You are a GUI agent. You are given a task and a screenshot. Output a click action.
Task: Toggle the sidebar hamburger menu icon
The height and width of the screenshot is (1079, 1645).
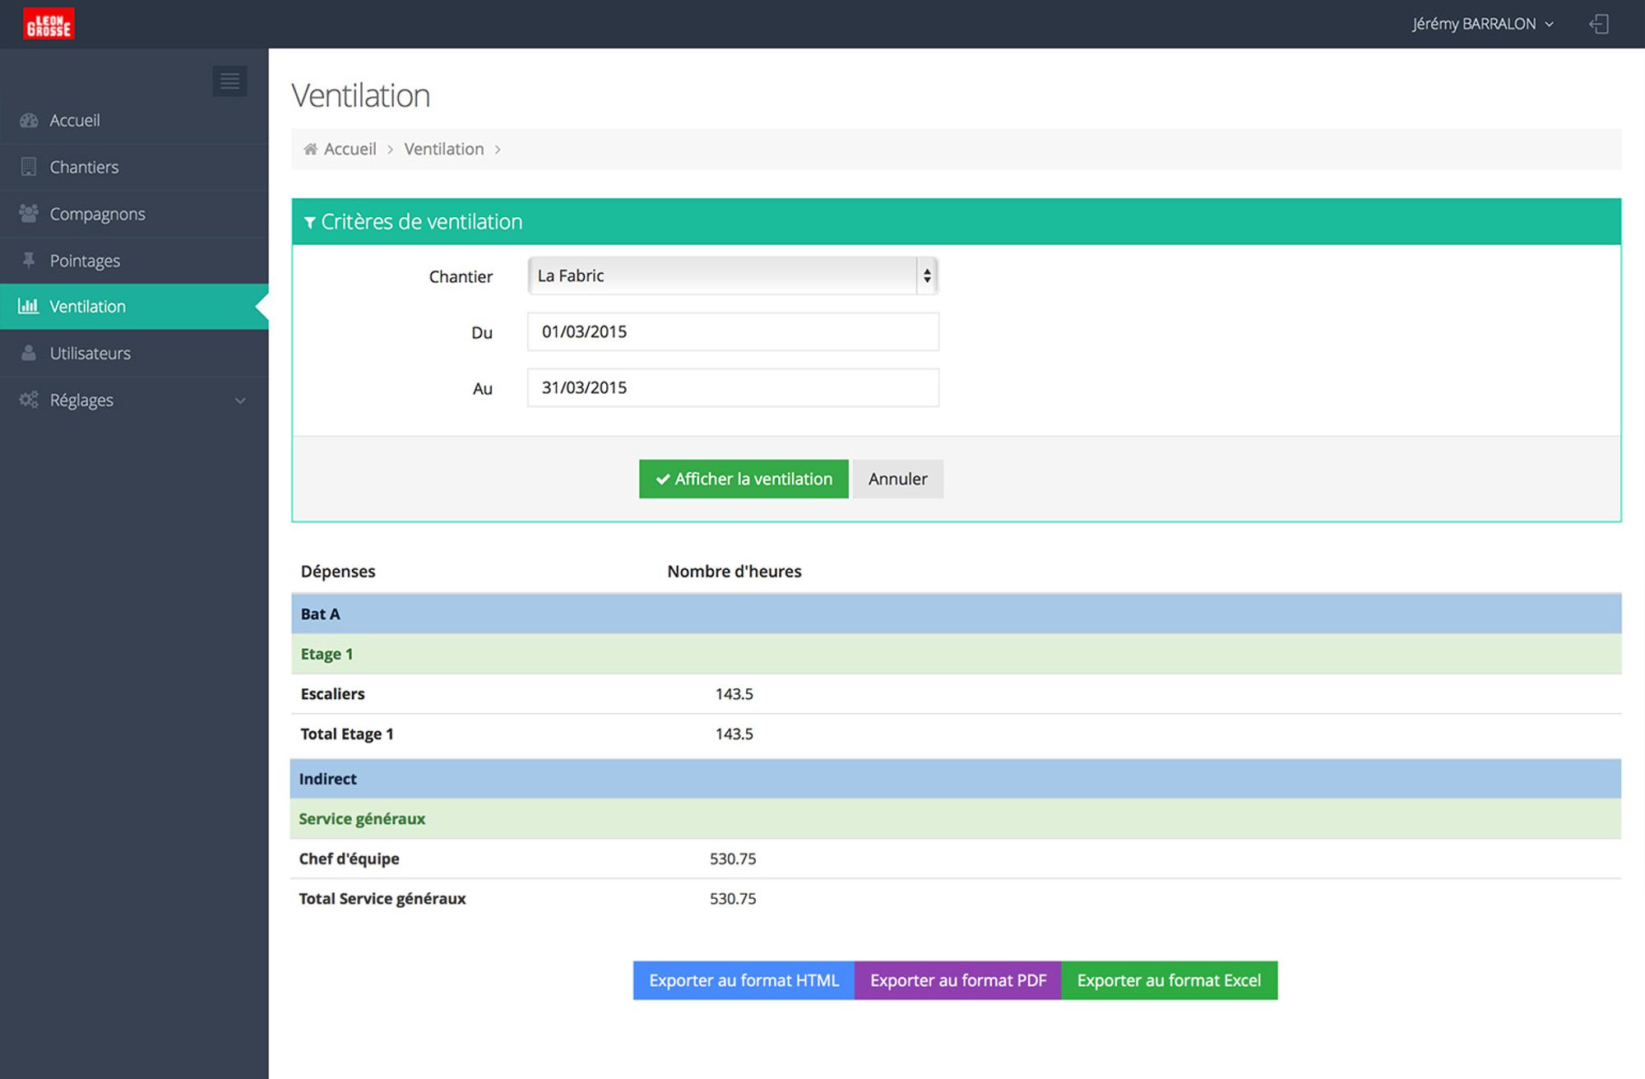[x=229, y=81]
